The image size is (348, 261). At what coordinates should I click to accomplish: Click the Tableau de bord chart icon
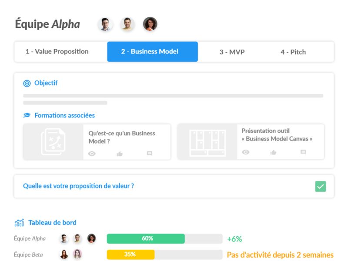(x=19, y=223)
